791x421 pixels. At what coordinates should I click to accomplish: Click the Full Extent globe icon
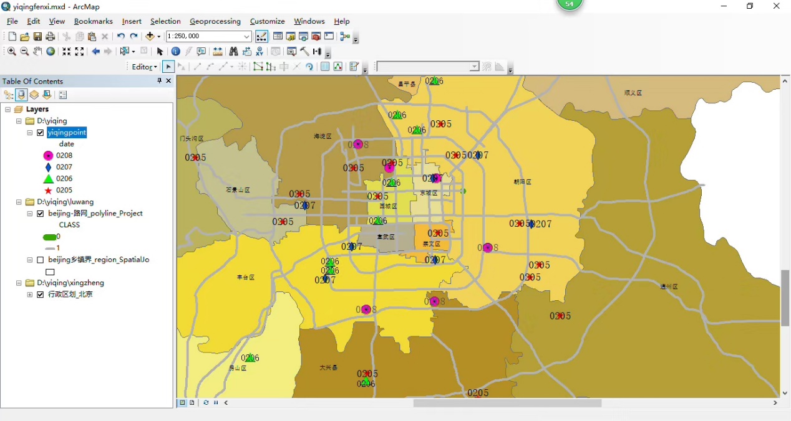(x=51, y=52)
